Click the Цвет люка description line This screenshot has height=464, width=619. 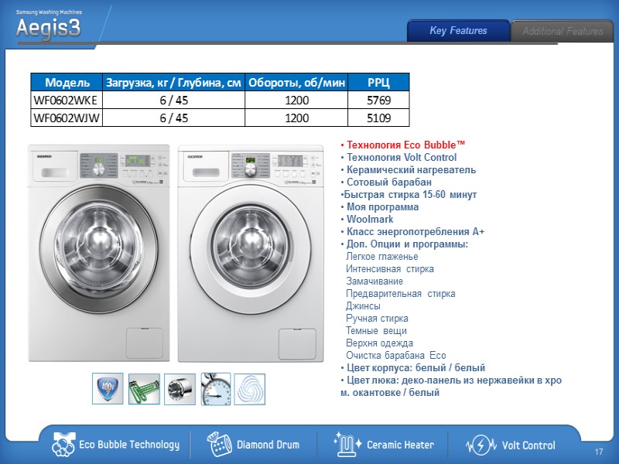[x=451, y=386]
